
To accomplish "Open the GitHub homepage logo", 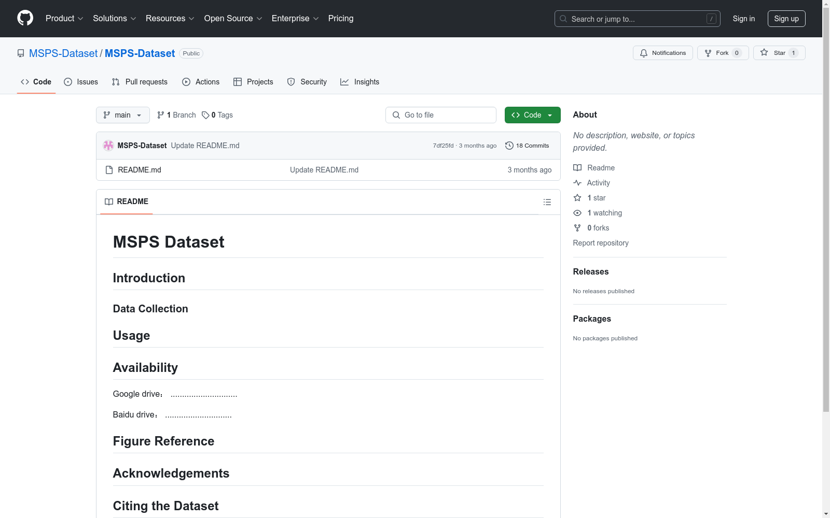I will 25,18.
